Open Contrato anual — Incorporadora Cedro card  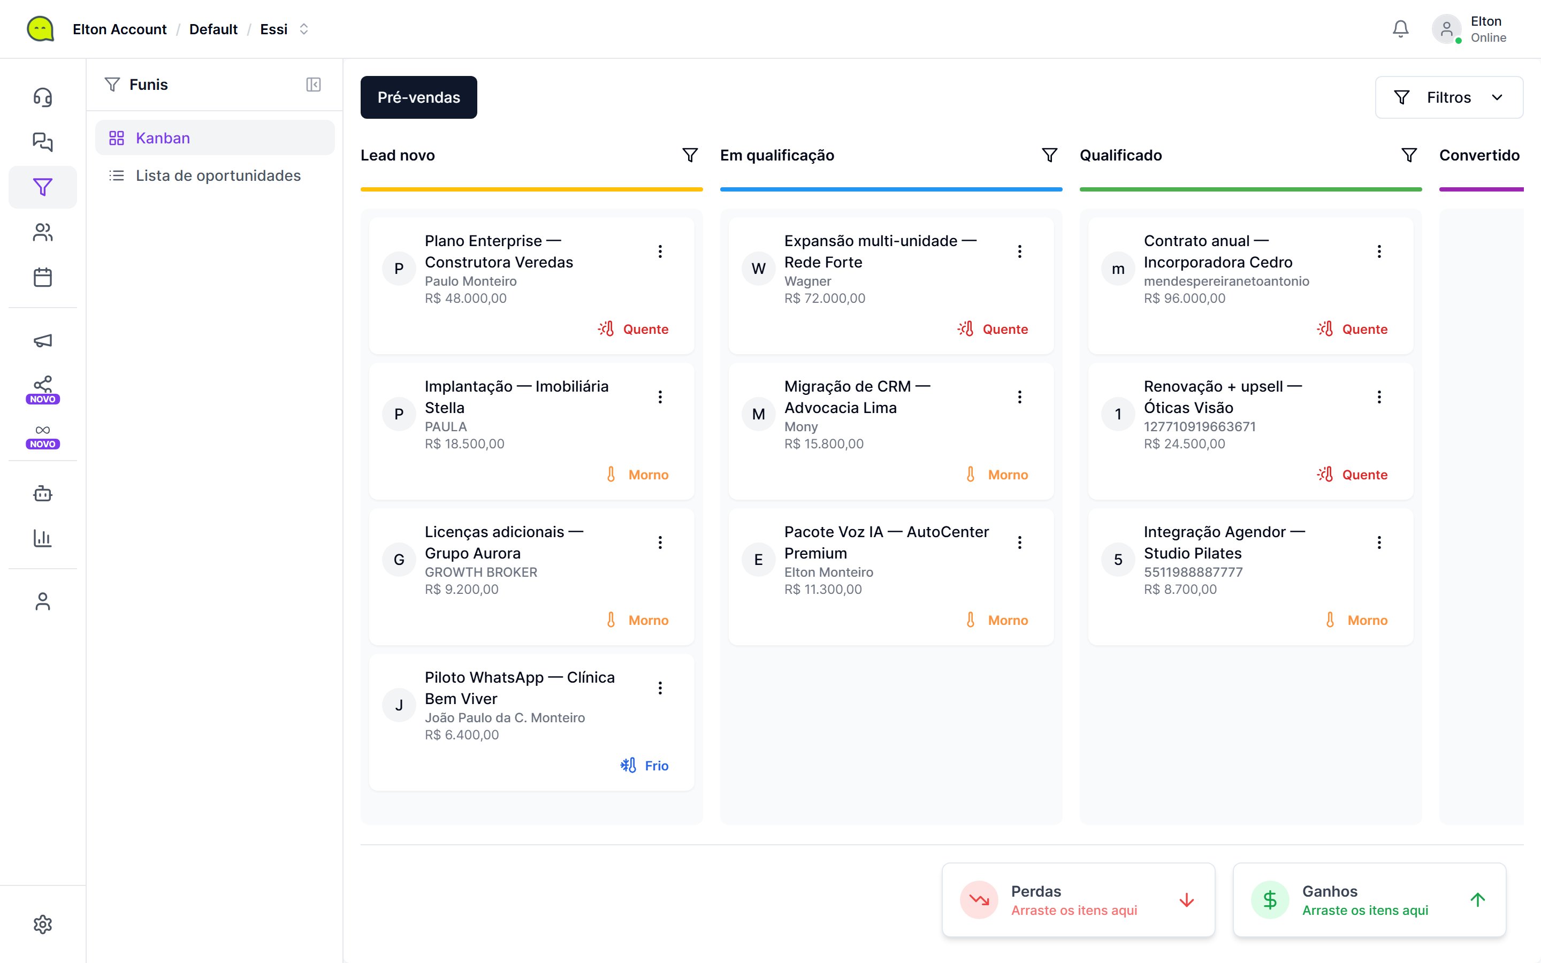pyautogui.click(x=1250, y=286)
